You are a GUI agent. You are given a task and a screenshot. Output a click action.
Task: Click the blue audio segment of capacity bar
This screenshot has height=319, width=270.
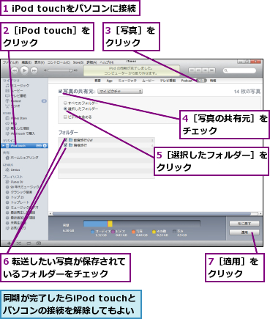coord(95,224)
